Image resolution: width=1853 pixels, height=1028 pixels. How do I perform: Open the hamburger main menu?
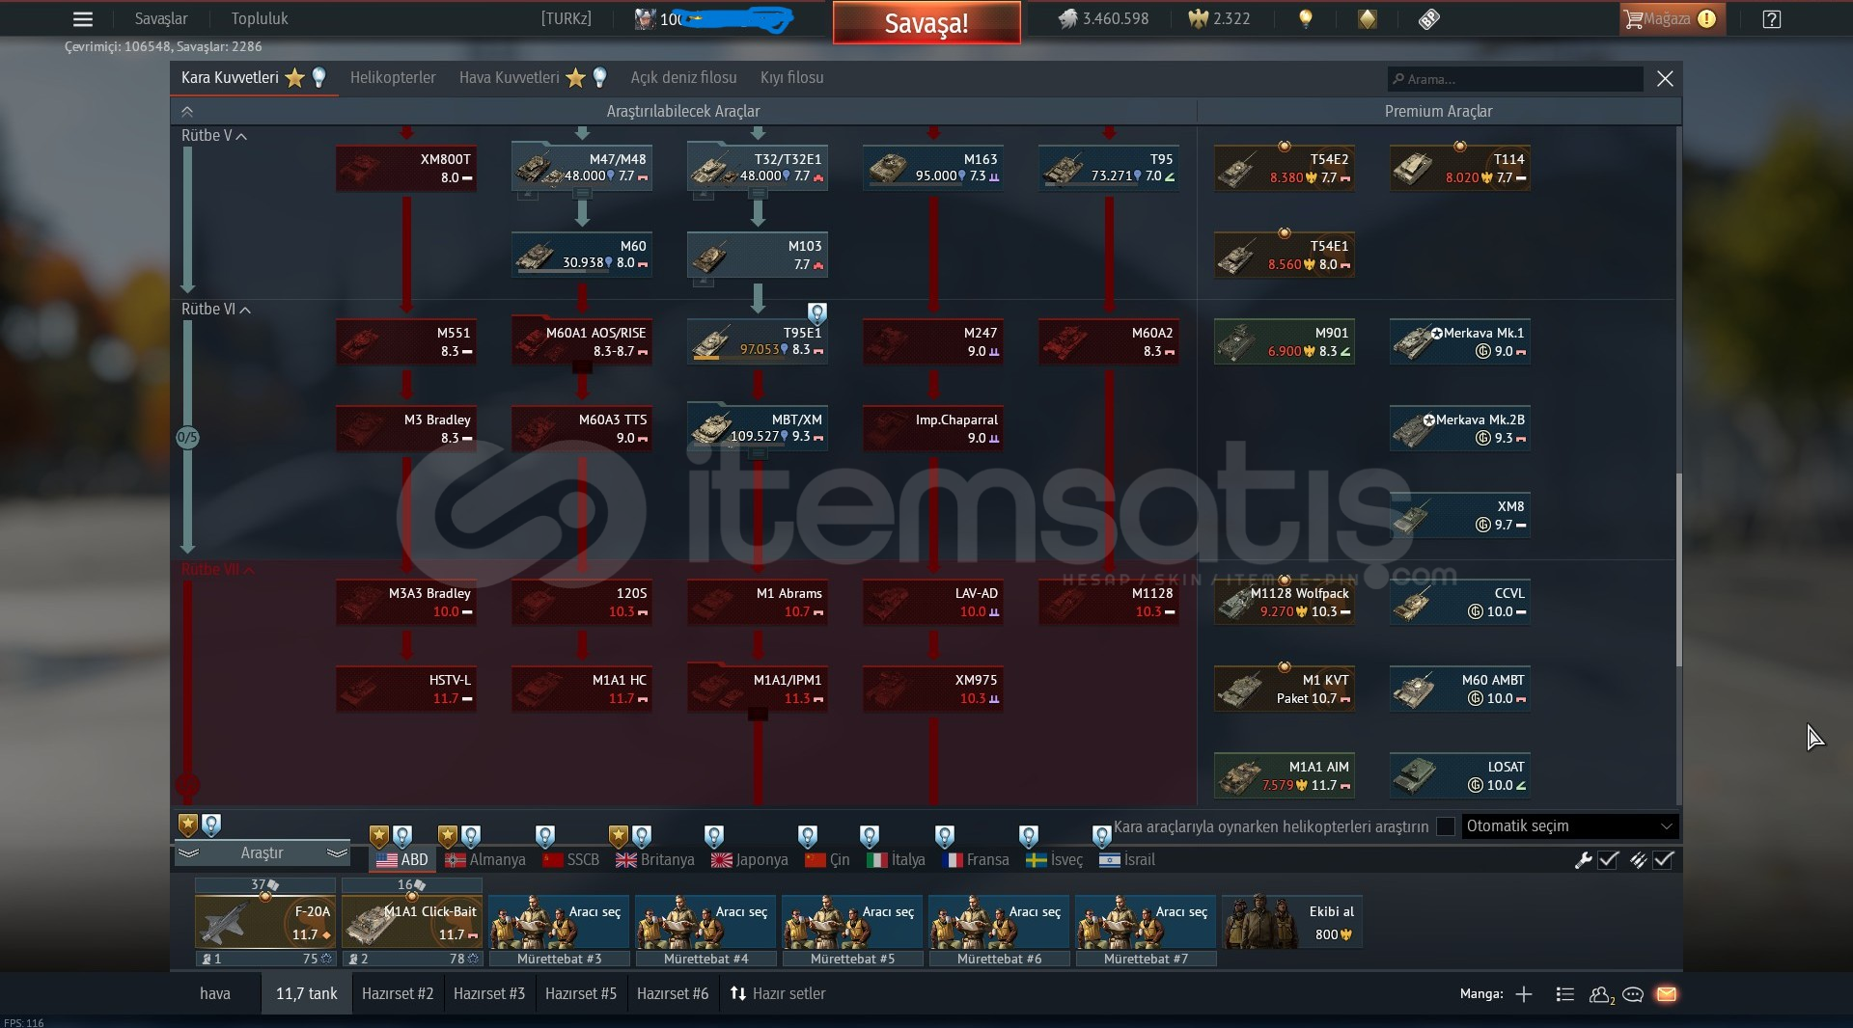point(83,18)
